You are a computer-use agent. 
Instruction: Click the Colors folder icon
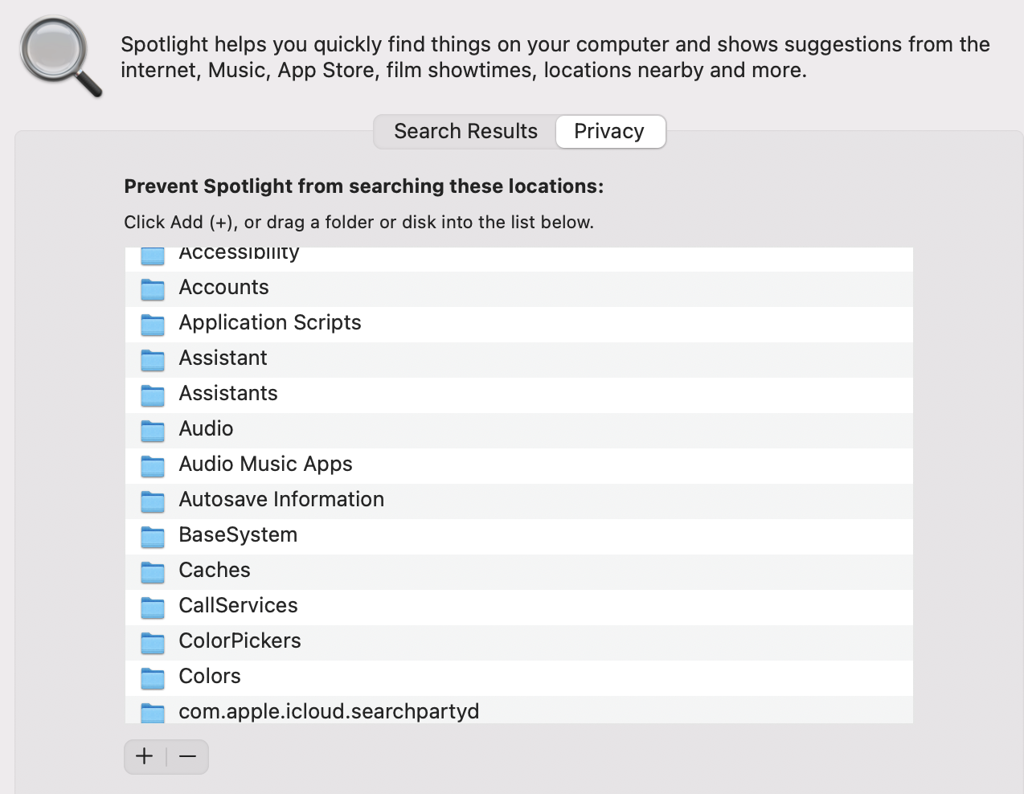153,677
